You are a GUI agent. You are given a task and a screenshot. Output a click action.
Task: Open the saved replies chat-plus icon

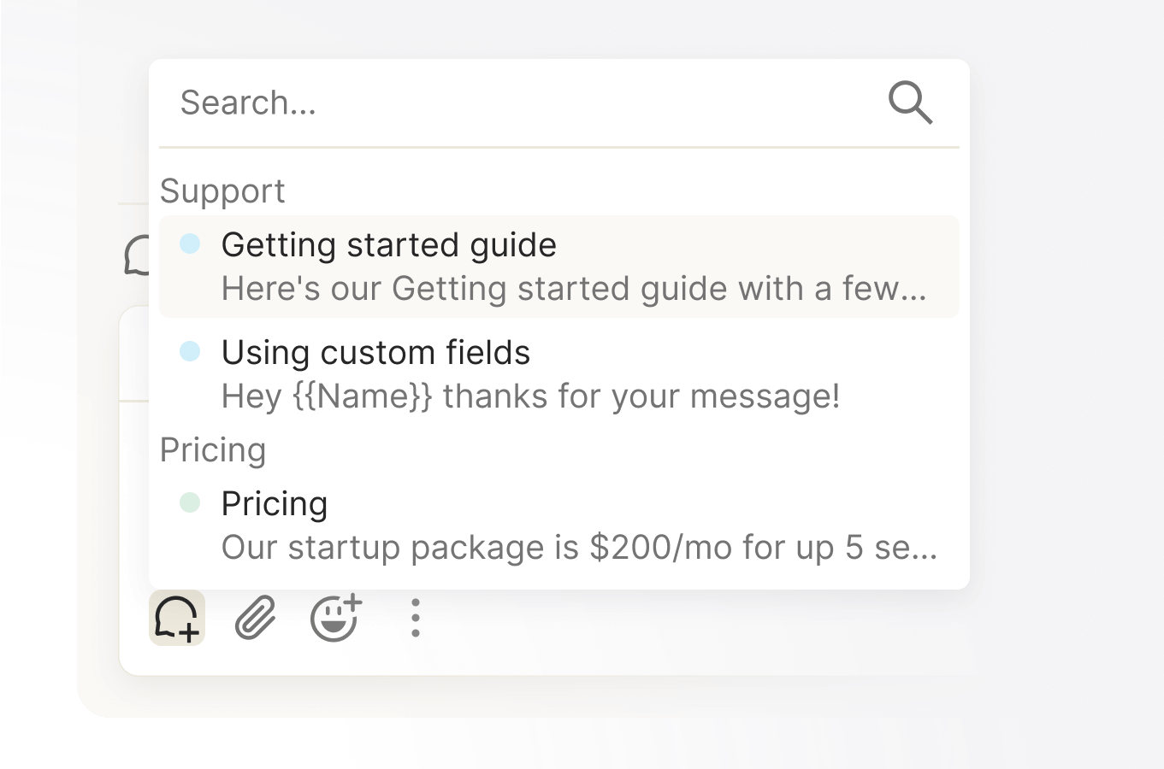tap(177, 618)
